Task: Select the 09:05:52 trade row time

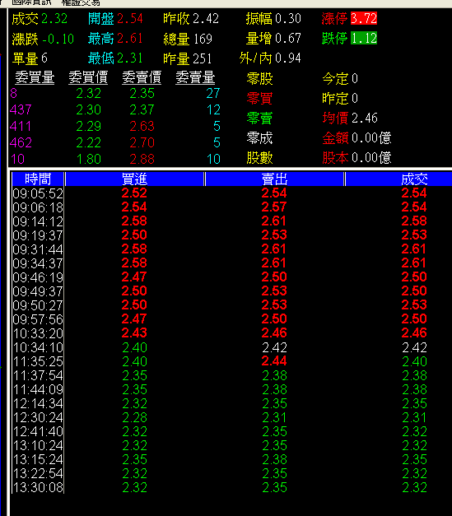Action: pyautogui.click(x=38, y=193)
